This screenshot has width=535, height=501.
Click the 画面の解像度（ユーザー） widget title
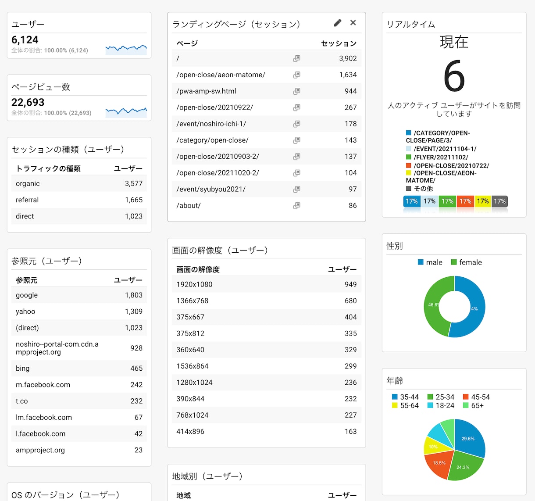click(x=220, y=250)
